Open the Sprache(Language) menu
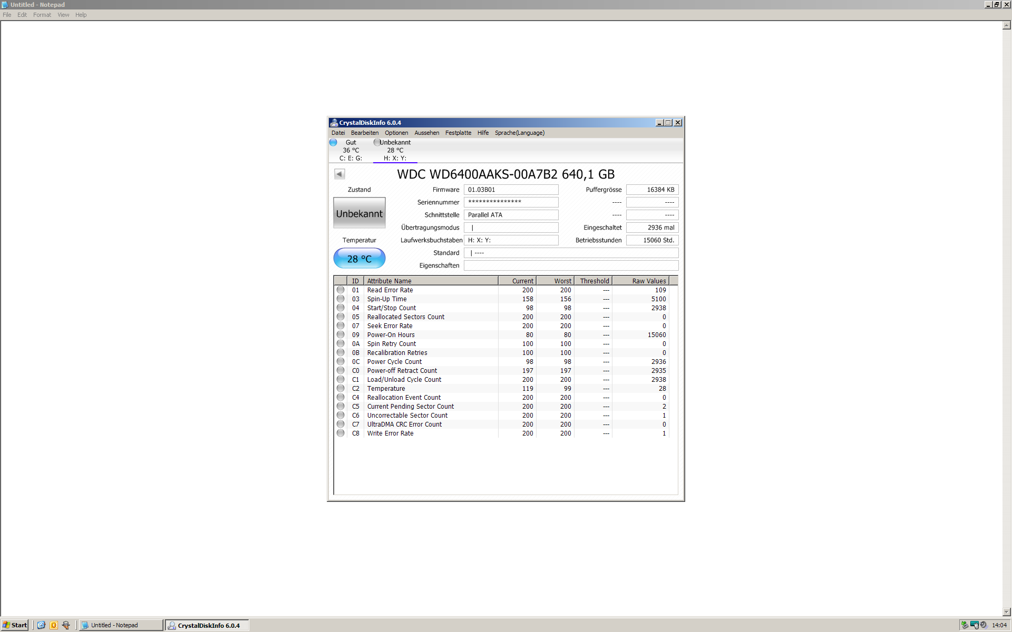The height and width of the screenshot is (632, 1012). 519,133
